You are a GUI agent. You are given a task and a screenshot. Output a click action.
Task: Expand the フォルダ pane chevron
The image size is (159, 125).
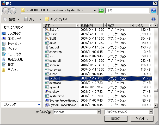[39, 104]
